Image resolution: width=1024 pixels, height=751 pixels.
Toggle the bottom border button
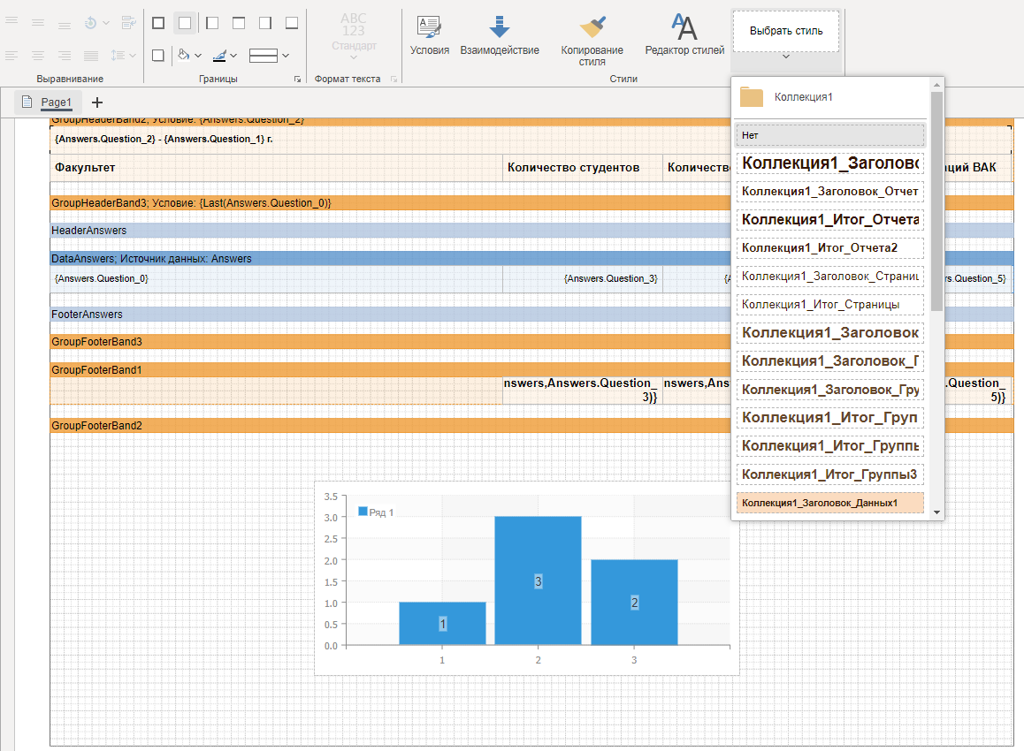(x=292, y=23)
